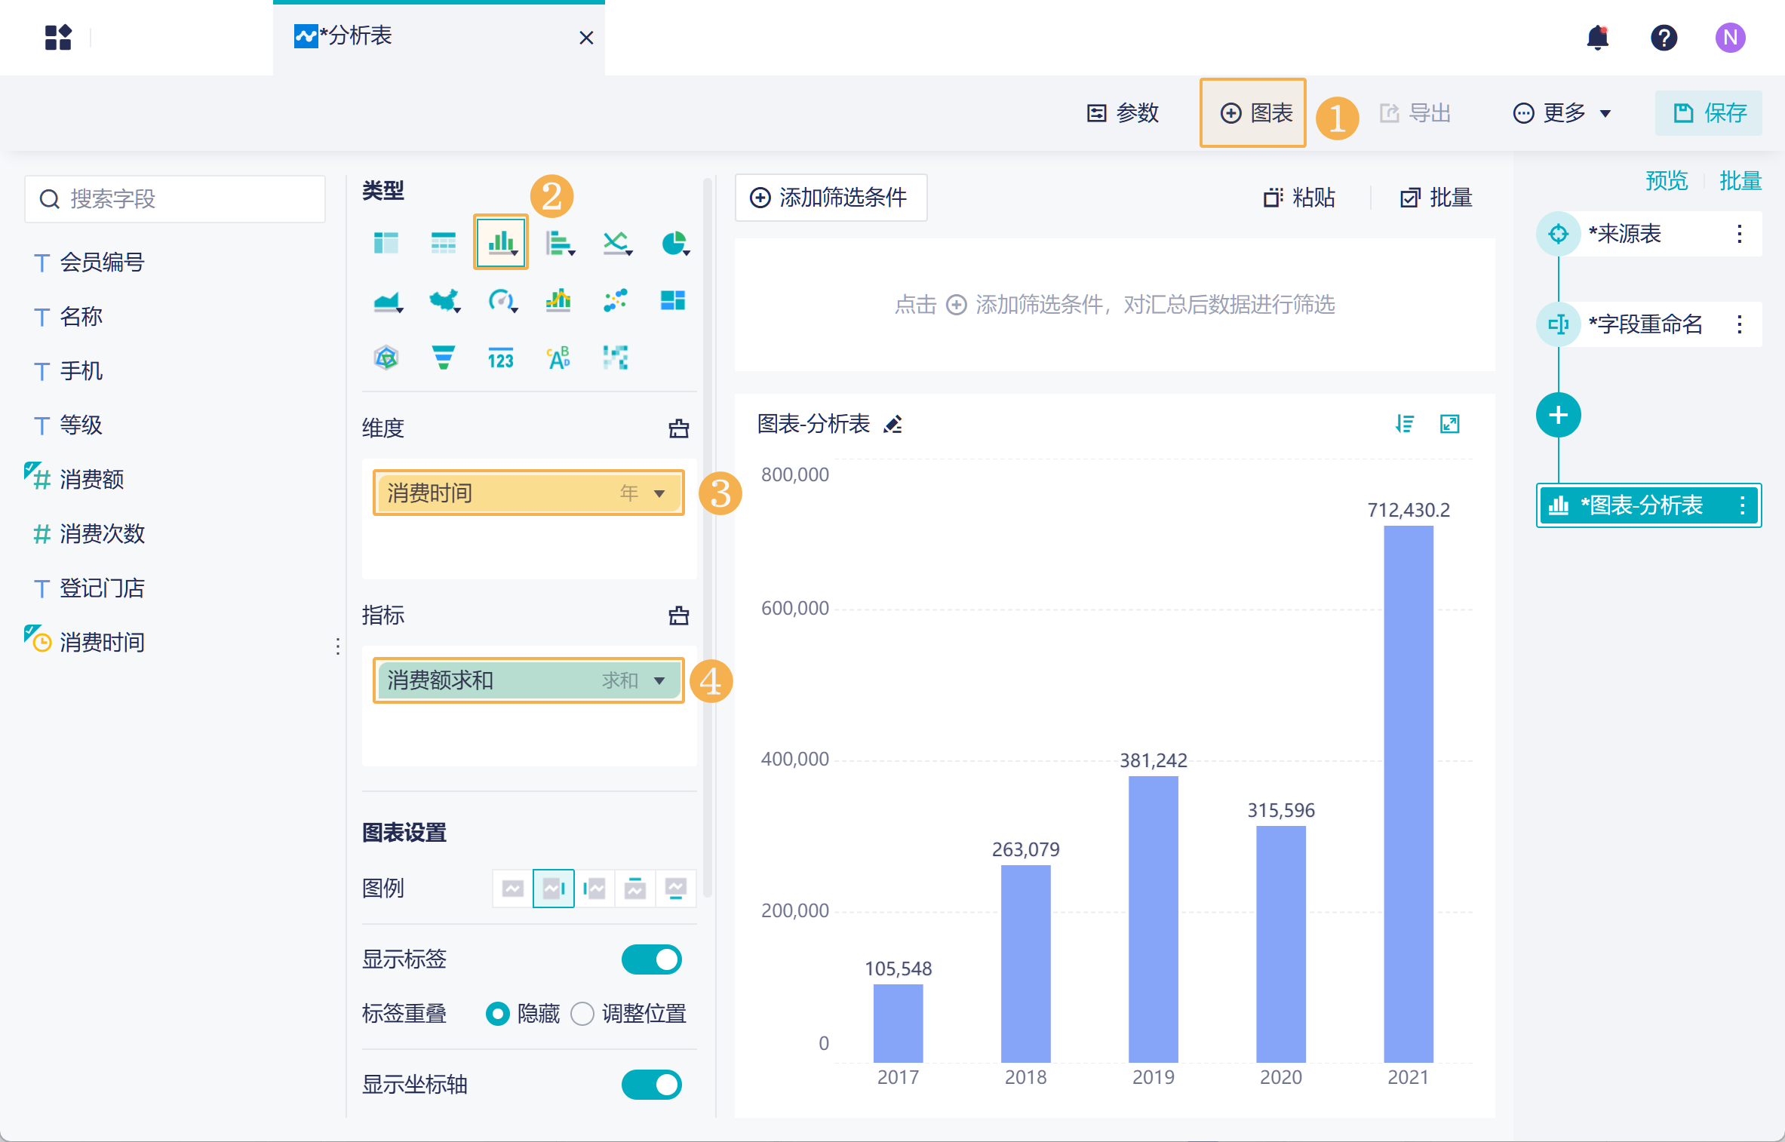This screenshot has height=1142, width=1785.
Task: Click the chart sort icon
Action: pyautogui.click(x=1404, y=424)
